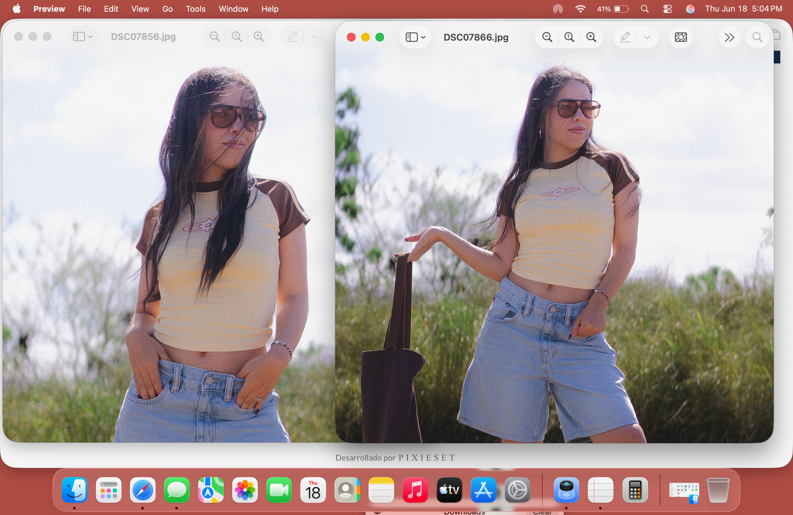
Task: Click the remove background icon in DSC07866.jpg toolbar
Action: point(681,37)
